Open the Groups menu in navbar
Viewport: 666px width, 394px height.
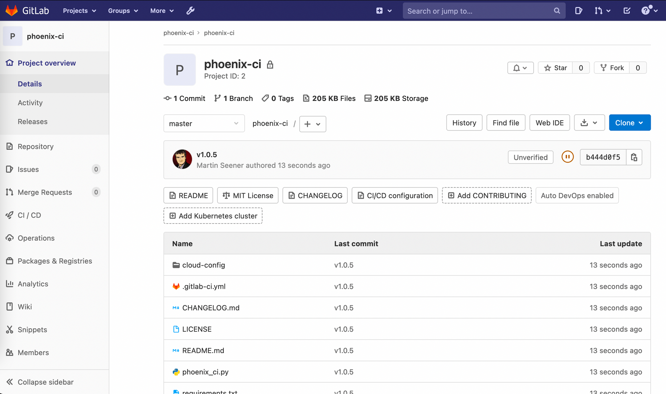[x=123, y=11]
